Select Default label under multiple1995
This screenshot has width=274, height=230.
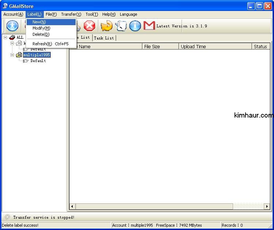[x=38, y=61]
